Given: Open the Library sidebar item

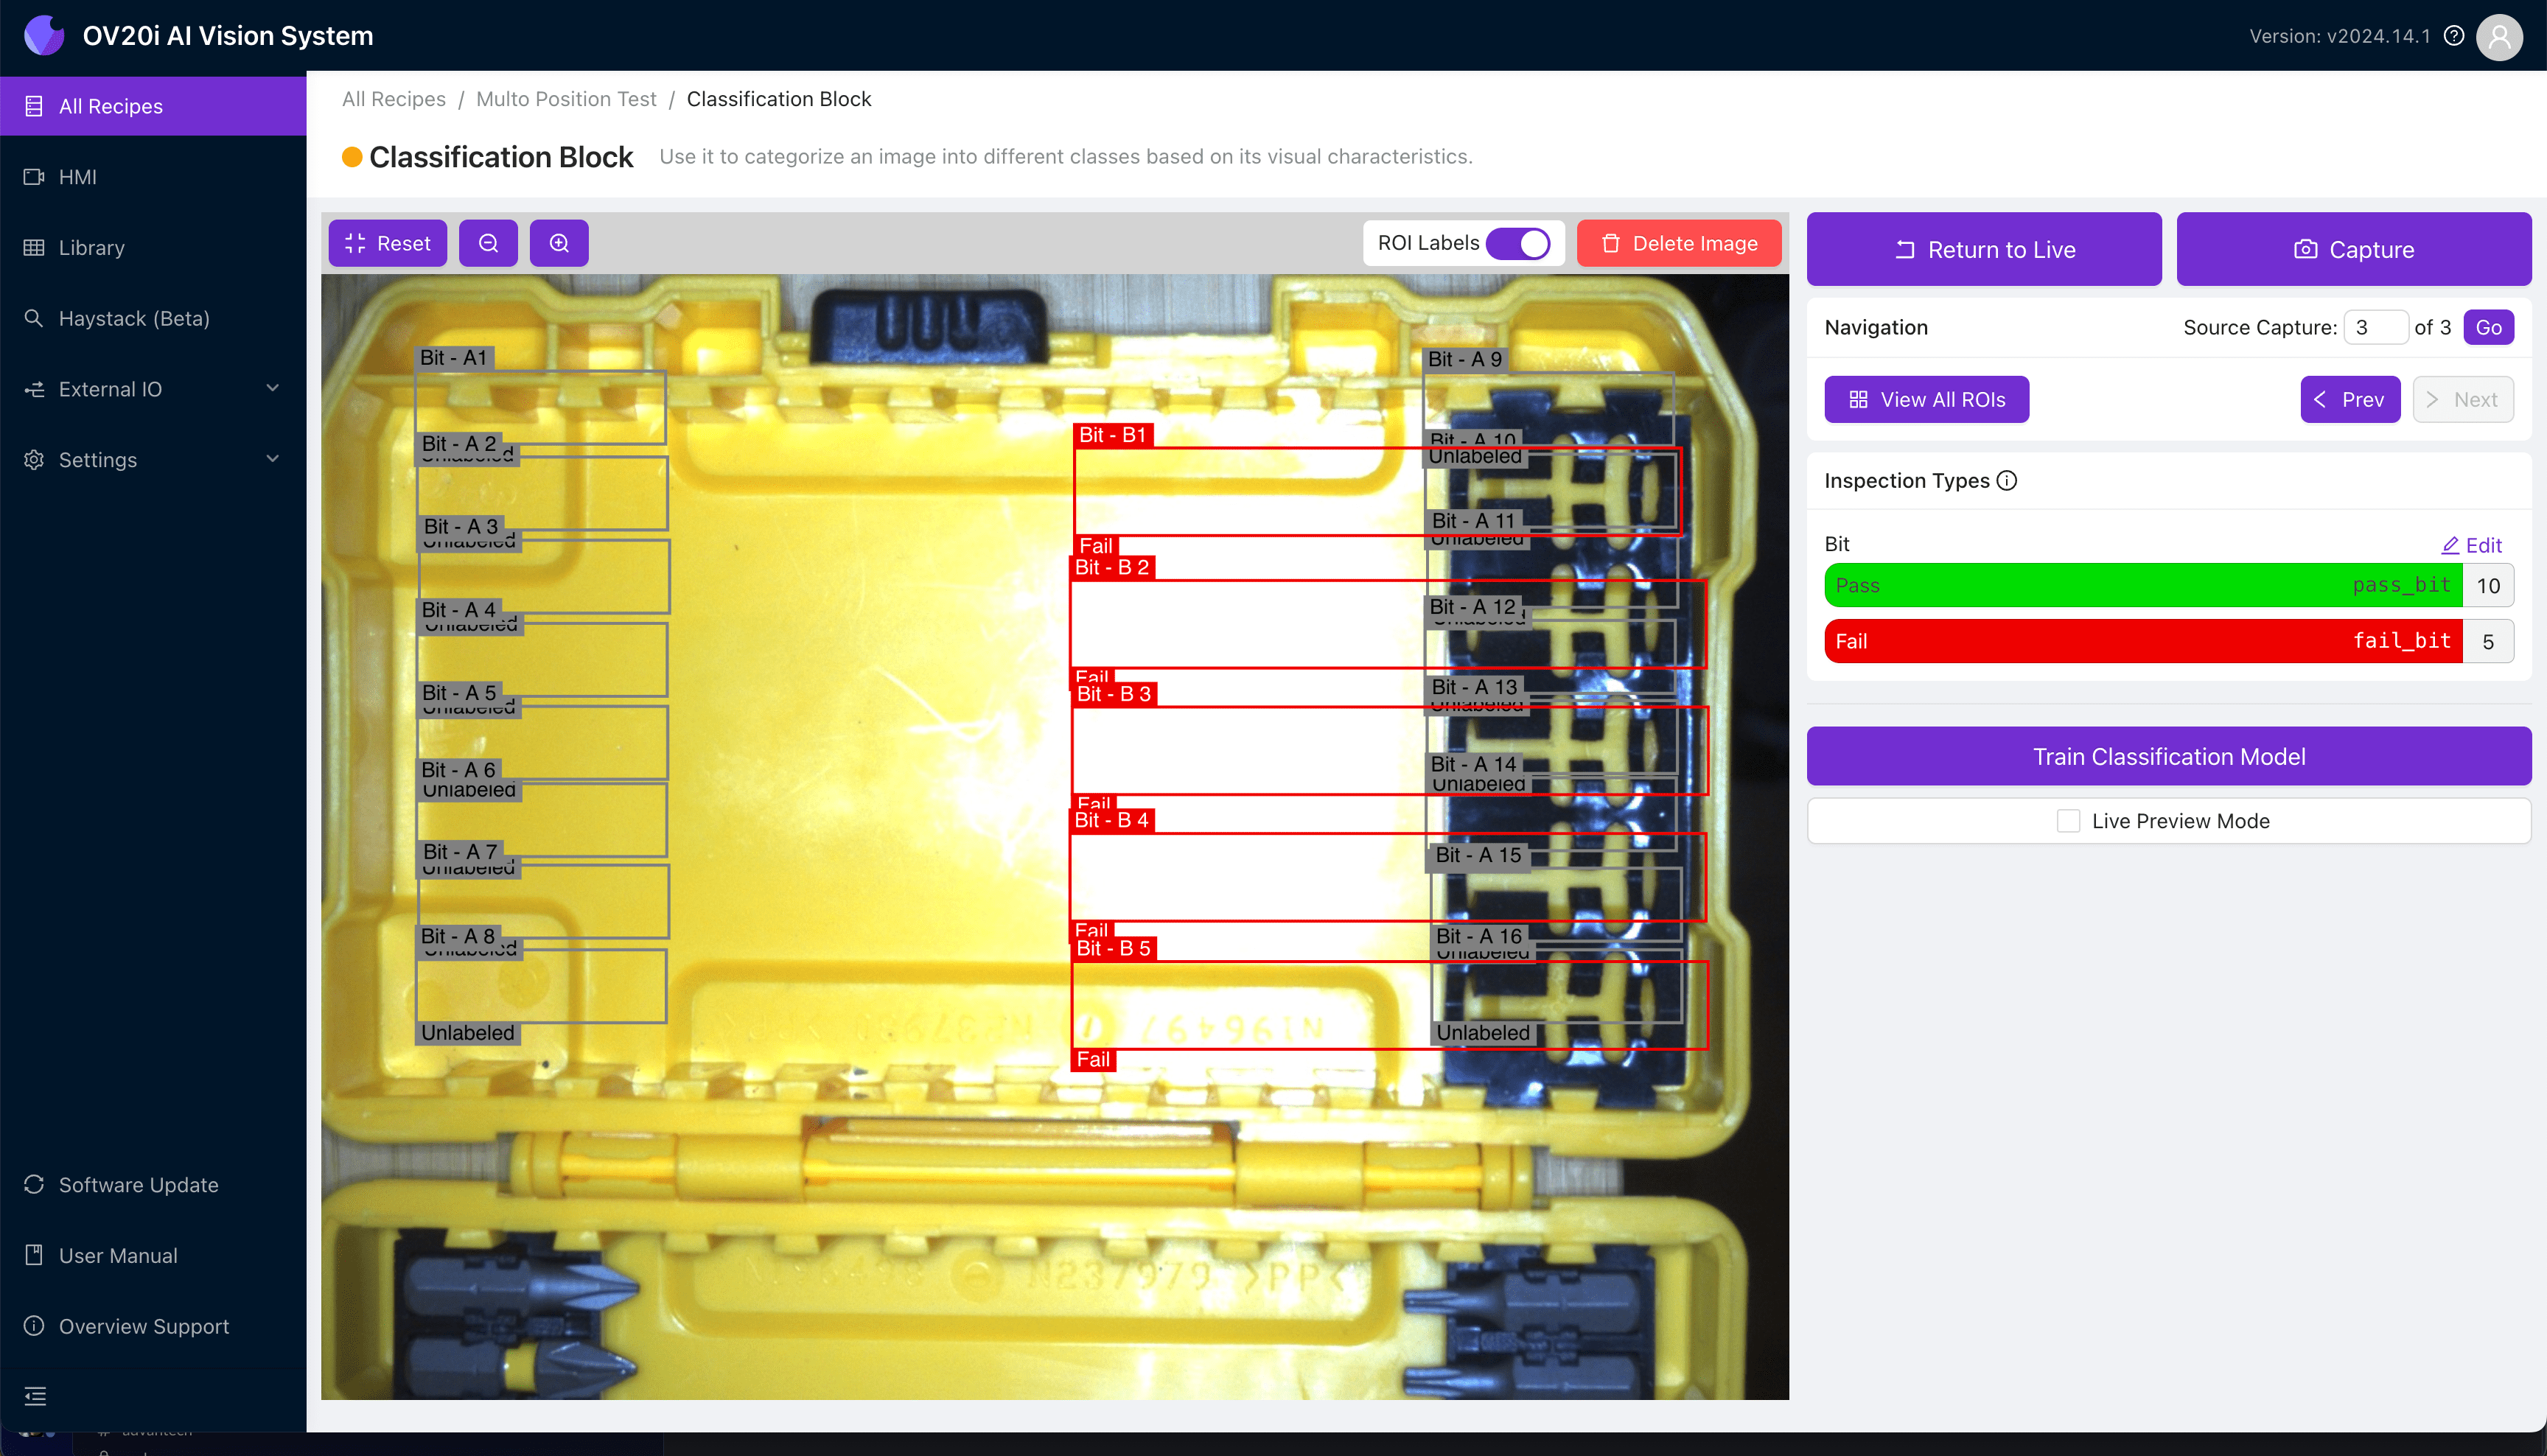Looking at the screenshot, I should [x=91, y=247].
